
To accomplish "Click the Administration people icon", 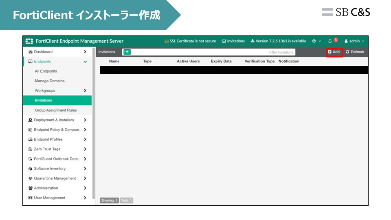I will tap(31, 188).
